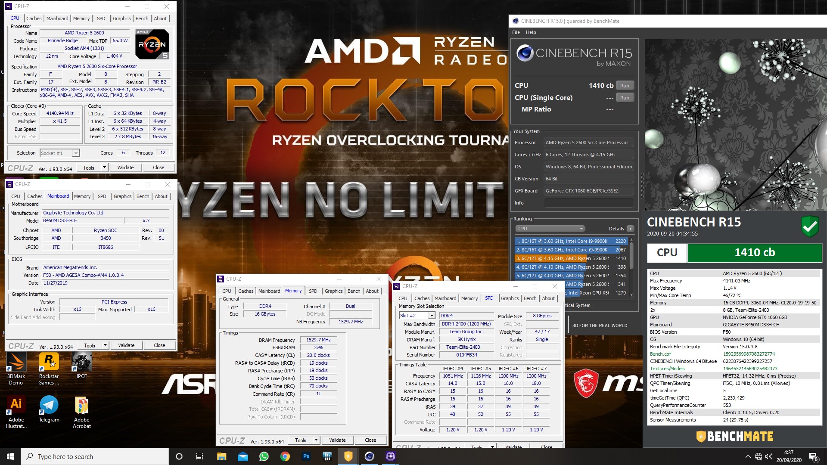Image resolution: width=827 pixels, height=465 pixels.
Task: Open Photoshop from the taskbar
Action: point(306,456)
